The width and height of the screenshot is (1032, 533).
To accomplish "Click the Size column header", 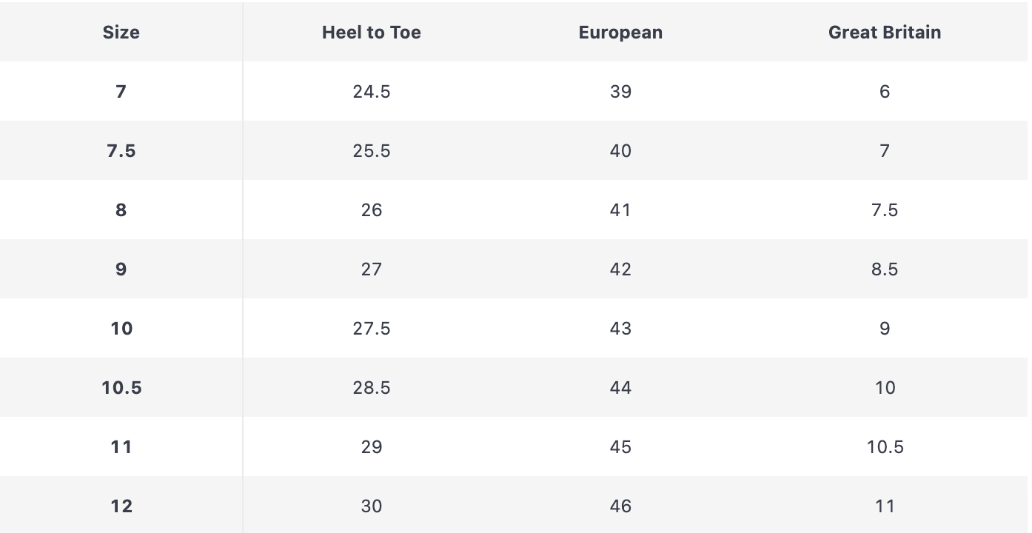I will [x=121, y=33].
